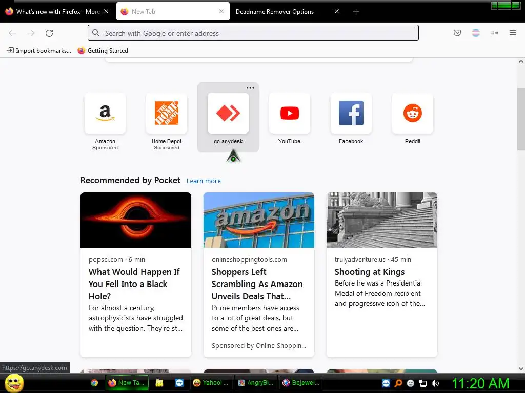Open the file manager folder taskbar icon
This screenshot has height=393, width=525.
pyautogui.click(x=159, y=383)
